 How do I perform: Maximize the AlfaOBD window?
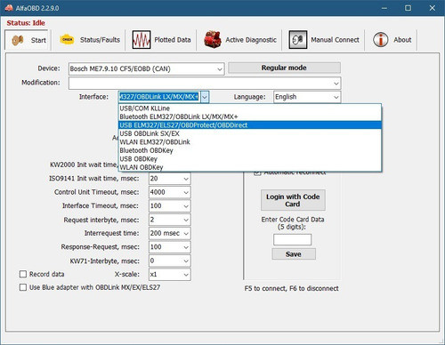click(409, 8)
